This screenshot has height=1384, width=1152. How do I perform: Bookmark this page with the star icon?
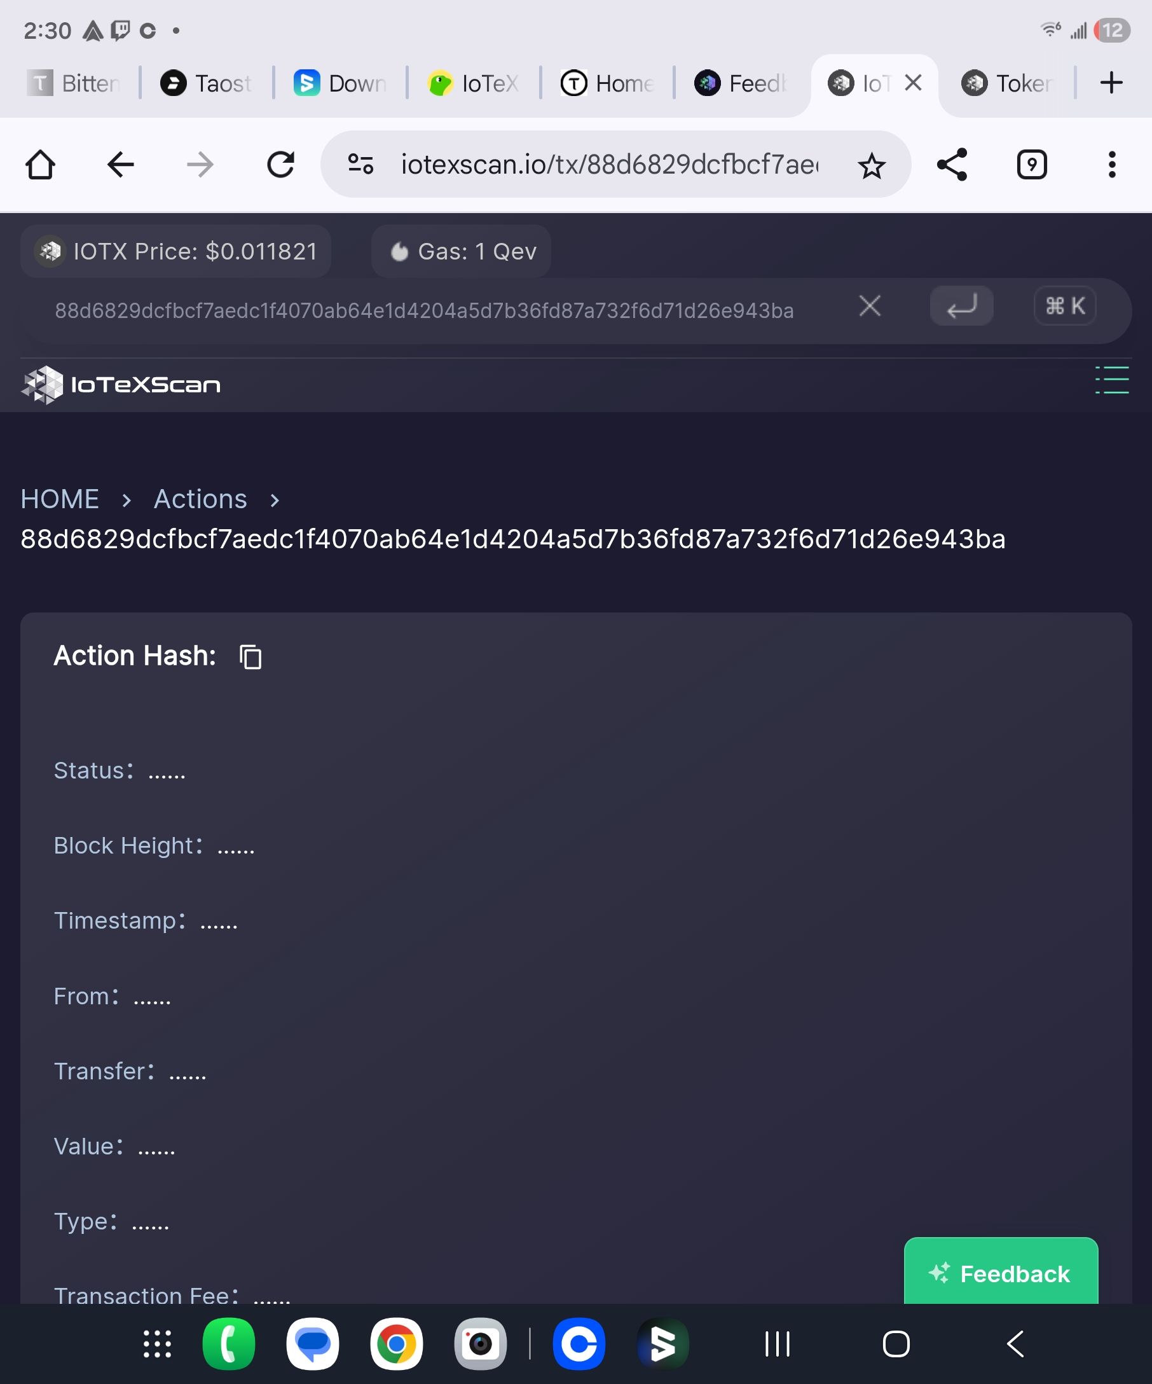[872, 165]
